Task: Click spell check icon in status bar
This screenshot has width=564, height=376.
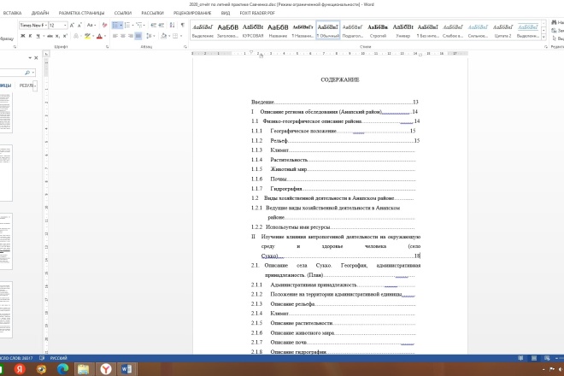Action: tap(42, 358)
